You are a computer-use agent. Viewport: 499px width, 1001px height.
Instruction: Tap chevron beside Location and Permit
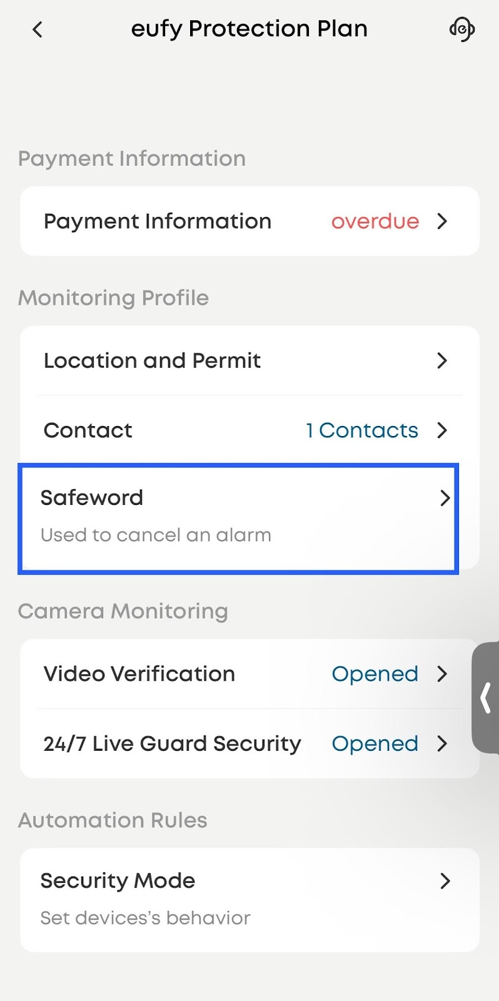[442, 360]
